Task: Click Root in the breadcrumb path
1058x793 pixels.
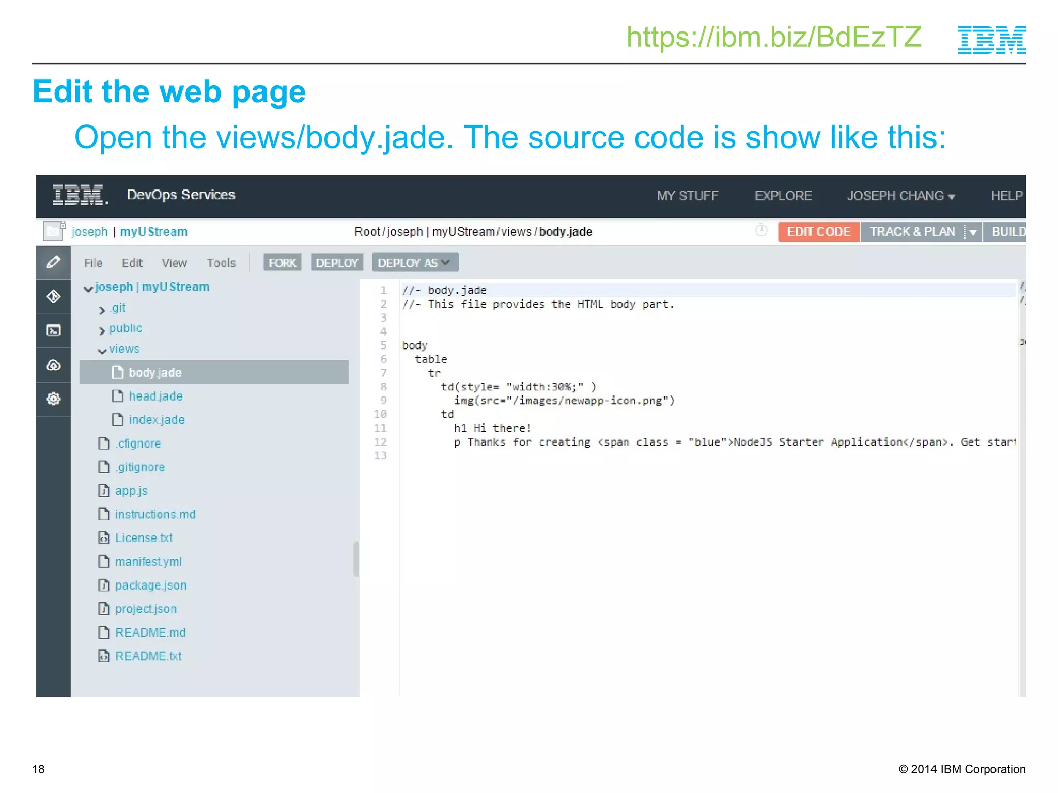Action: point(367,232)
